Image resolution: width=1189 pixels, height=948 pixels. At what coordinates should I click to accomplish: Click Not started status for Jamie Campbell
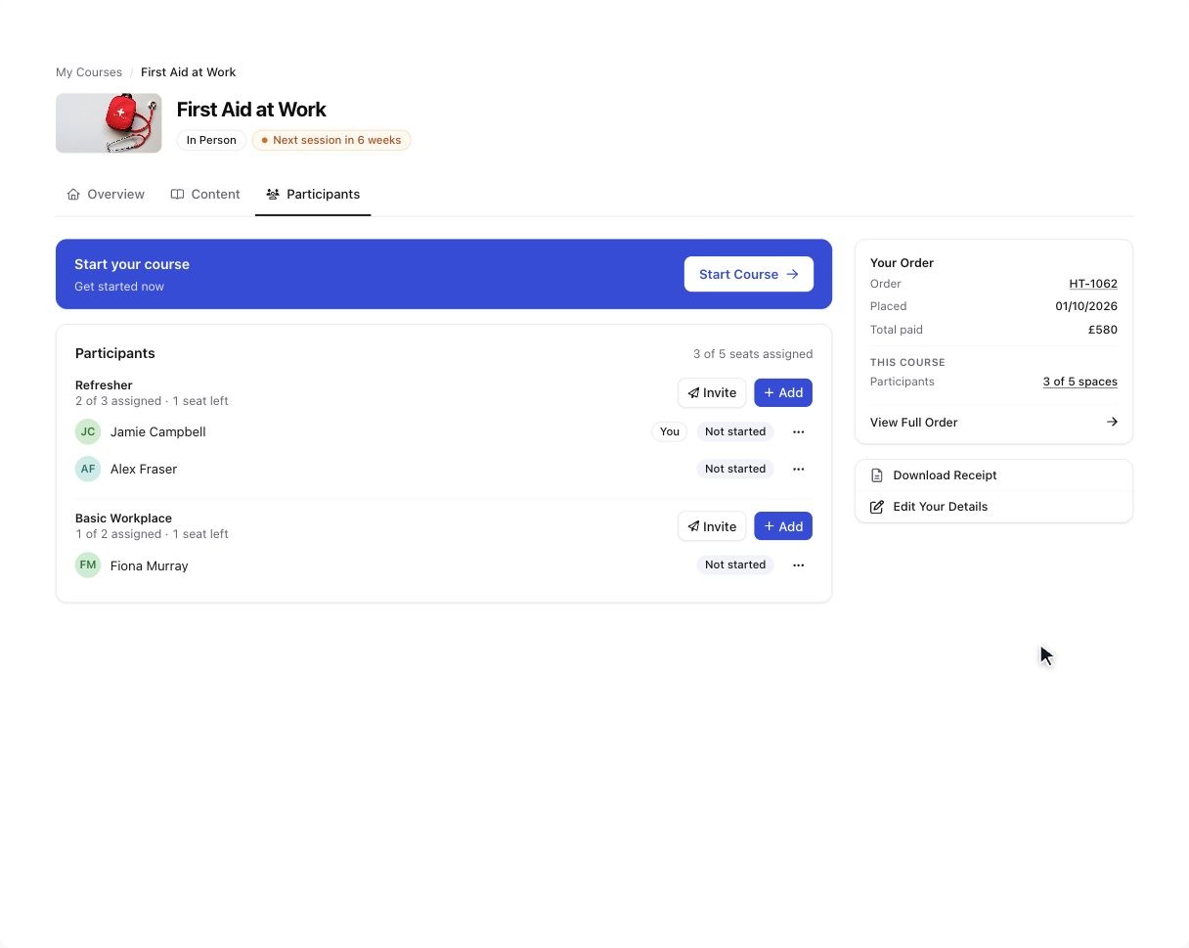[735, 431]
